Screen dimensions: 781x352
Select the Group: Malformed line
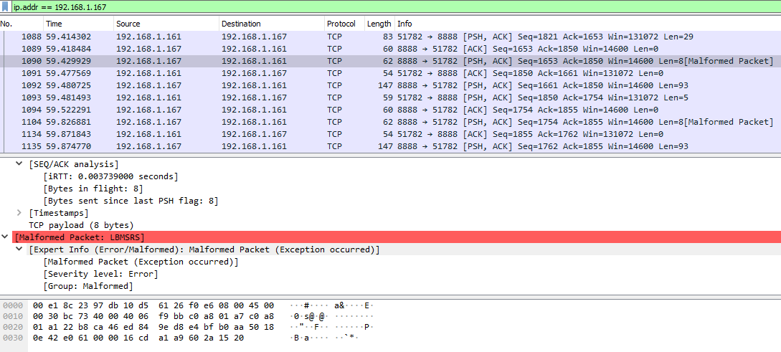[x=88, y=286]
